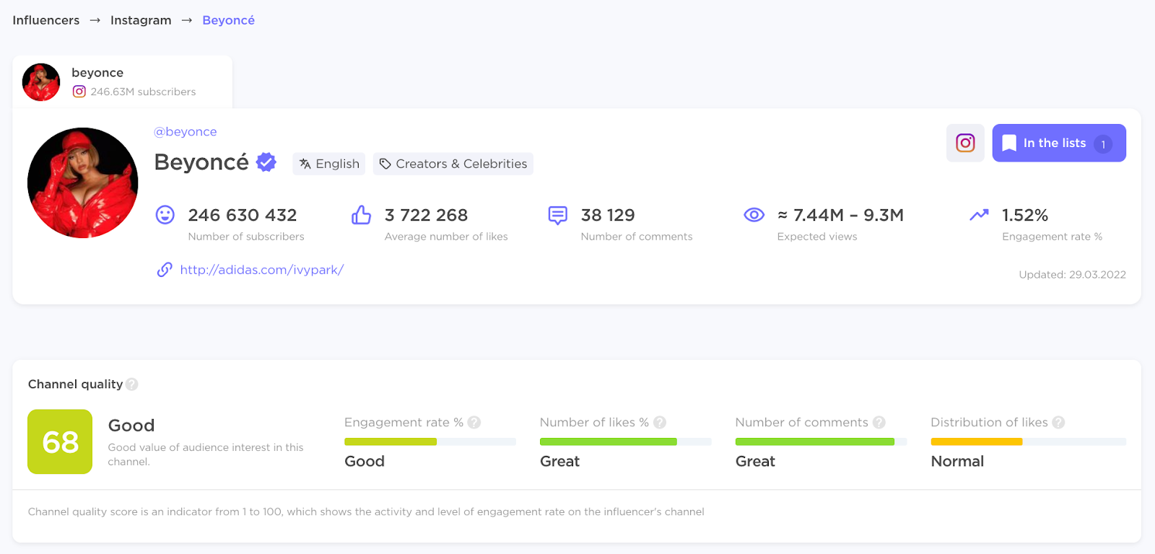This screenshot has width=1155, height=554.
Task: Click the smiley subscribers icon
Action: [x=165, y=215]
